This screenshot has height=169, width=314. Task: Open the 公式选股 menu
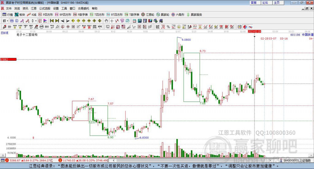[x=45, y=8]
